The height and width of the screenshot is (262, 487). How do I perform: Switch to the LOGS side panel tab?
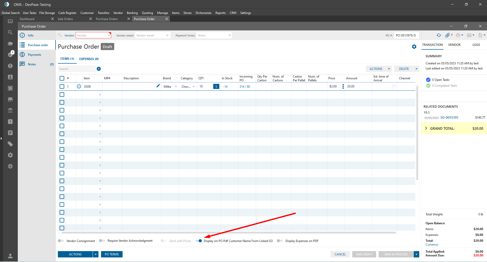coord(476,45)
